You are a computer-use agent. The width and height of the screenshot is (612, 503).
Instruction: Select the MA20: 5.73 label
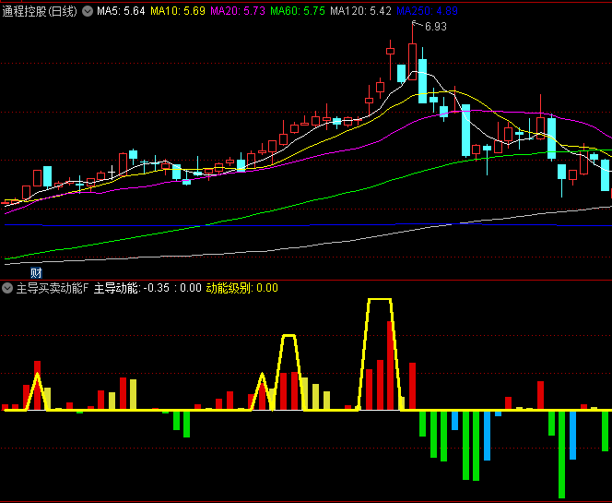click(x=238, y=11)
